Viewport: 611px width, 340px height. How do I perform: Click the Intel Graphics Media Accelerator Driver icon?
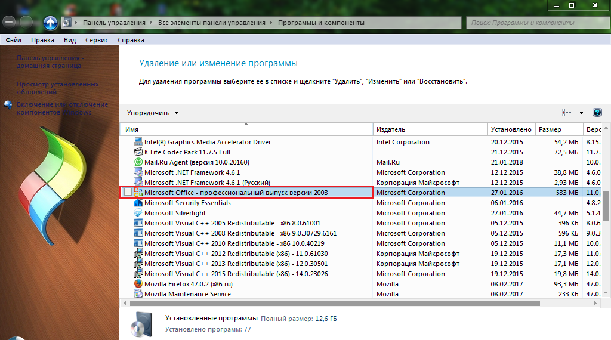pyautogui.click(x=138, y=142)
